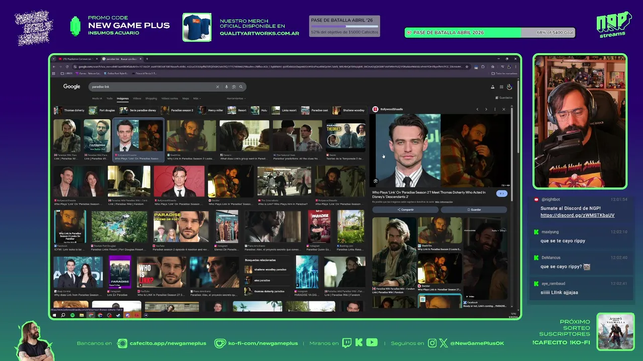
Task: Clear the Google search box text
Action: 218,87
